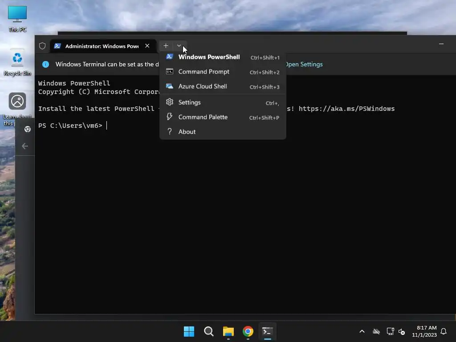Viewport: 456px width, 342px height.
Task: Click the info icon in notification bar
Action: point(46,64)
